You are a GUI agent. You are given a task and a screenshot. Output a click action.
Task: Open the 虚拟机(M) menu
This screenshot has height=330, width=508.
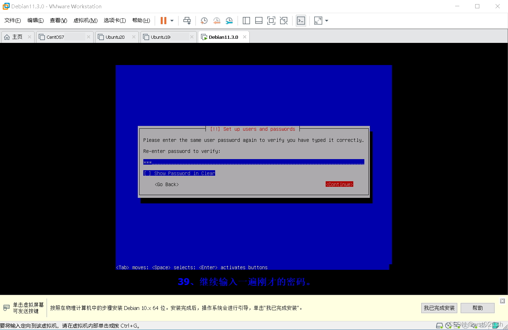[85, 20]
